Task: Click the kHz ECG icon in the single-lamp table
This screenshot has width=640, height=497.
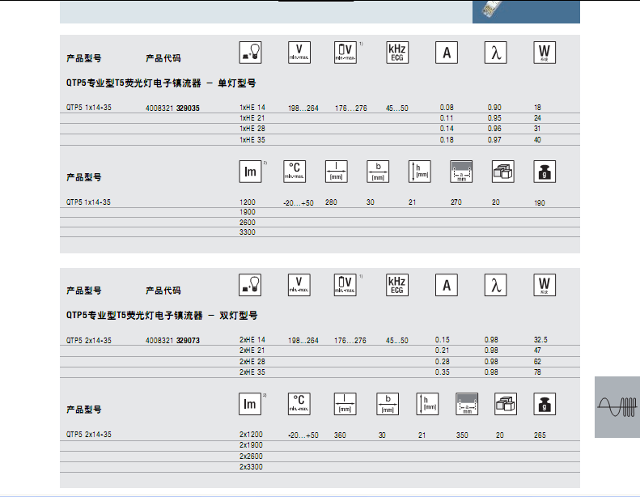Action: click(396, 53)
